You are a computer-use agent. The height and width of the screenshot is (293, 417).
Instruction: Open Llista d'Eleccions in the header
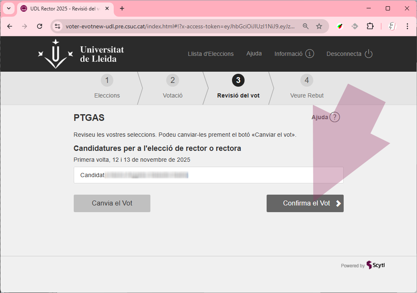pos(210,54)
